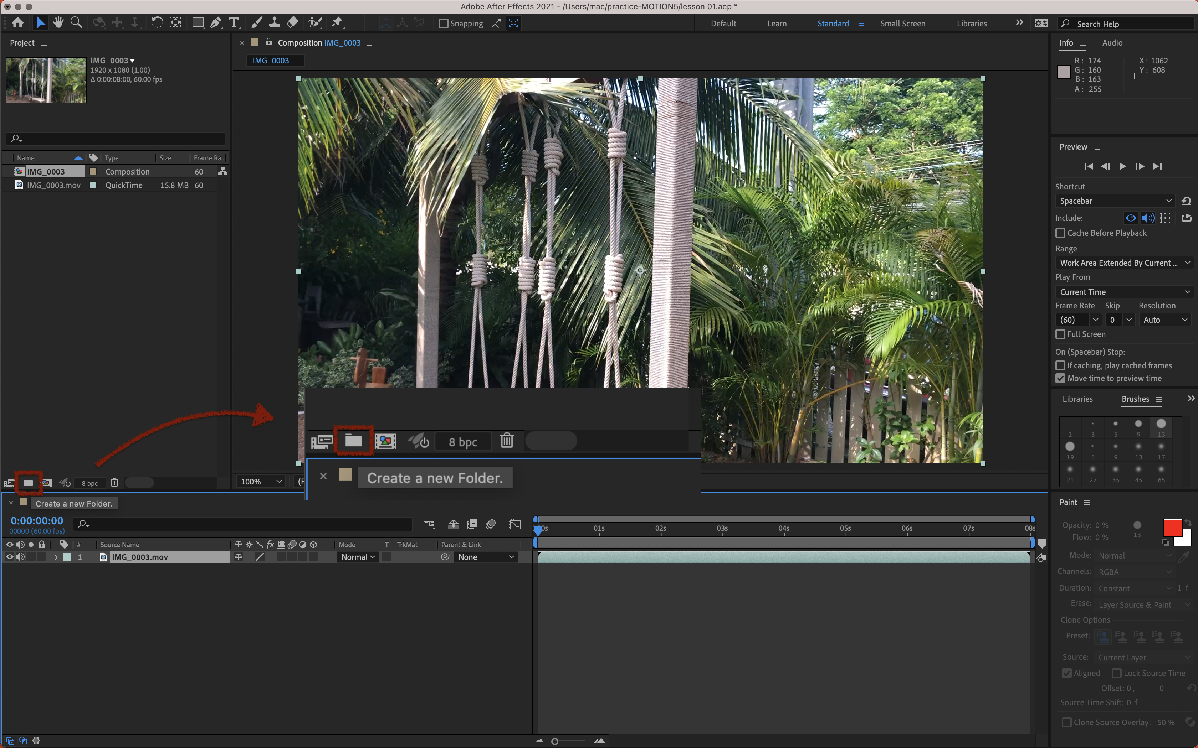This screenshot has width=1198, height=748.
Task: Select IMG_0003.mov in the Project list
Action: 53,185
